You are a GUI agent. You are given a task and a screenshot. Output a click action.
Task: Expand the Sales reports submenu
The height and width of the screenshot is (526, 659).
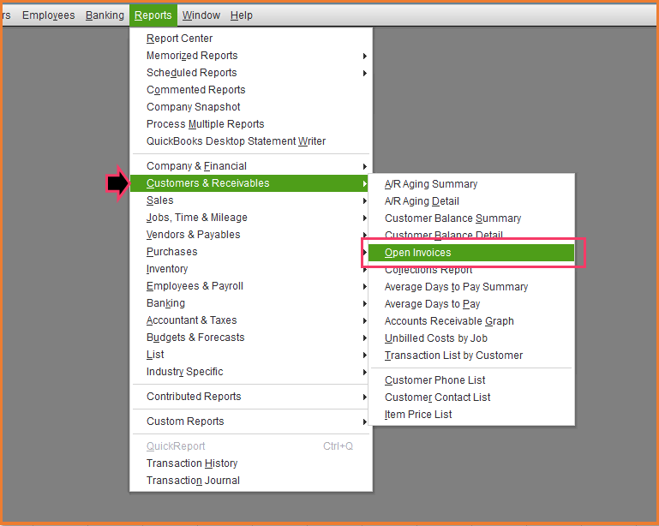pos(249,200)
